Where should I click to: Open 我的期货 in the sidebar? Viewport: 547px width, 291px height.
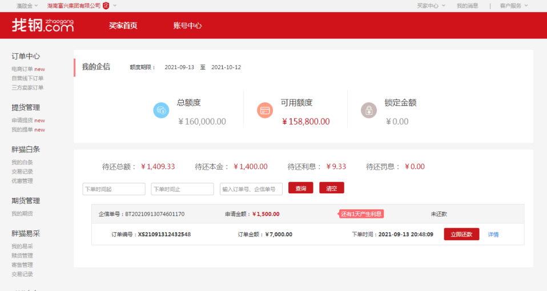[22, 213]
